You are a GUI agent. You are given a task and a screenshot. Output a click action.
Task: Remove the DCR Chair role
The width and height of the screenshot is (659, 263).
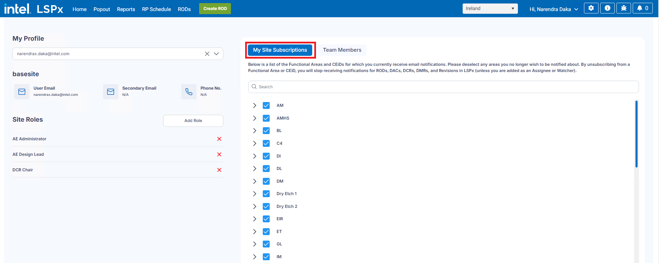(219, 170)
